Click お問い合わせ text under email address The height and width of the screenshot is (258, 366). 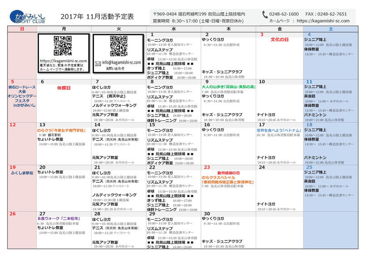pyautogui.click(x=115, y=68)
